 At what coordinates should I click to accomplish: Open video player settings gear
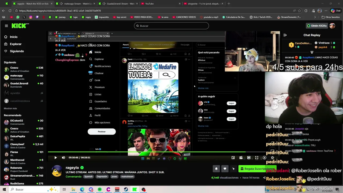[x=272, y=158]
